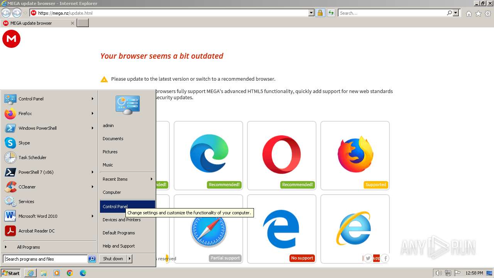Open Control Panel from the pinned programs list

pos(49,99)
